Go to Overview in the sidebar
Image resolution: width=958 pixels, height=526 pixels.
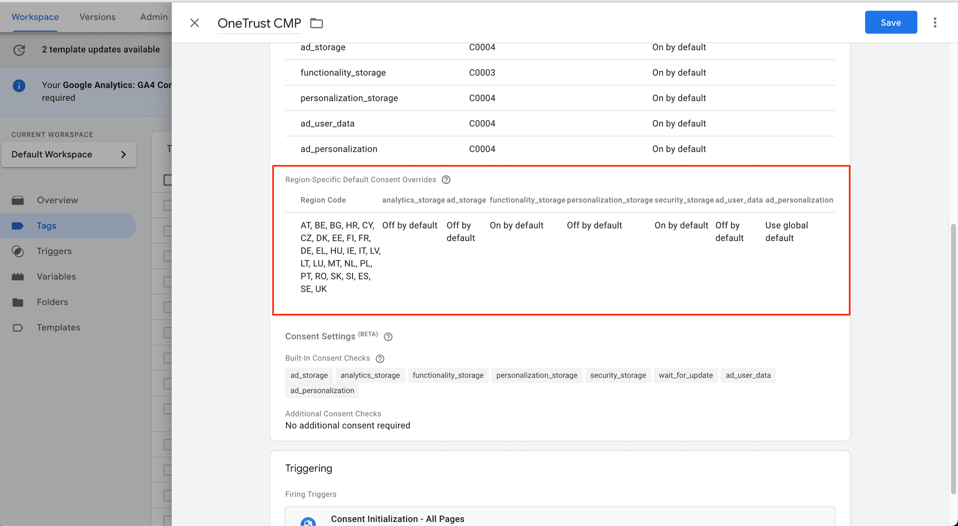pyautogui.click(x=57, y=200)
